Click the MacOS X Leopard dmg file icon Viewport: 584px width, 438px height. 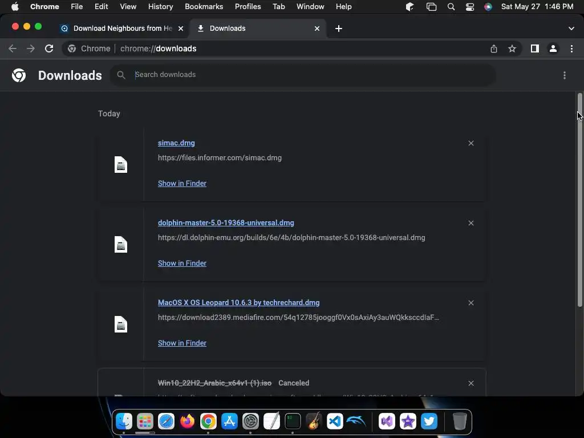pos(121,325)
